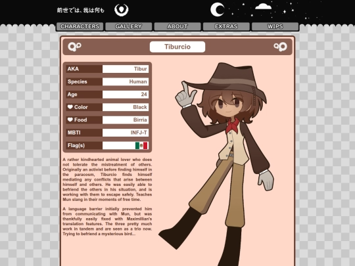Open the CHARACTERS tab
The image size is (355, 266).
[x=80, y=26]
